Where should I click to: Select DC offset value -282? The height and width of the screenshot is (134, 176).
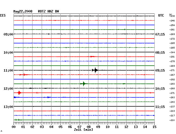(x=172, y=79)
